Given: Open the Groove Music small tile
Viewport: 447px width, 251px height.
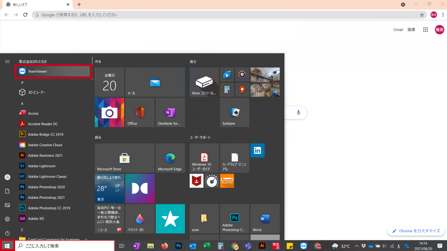Looking at the screenshot, I should 242,75.
